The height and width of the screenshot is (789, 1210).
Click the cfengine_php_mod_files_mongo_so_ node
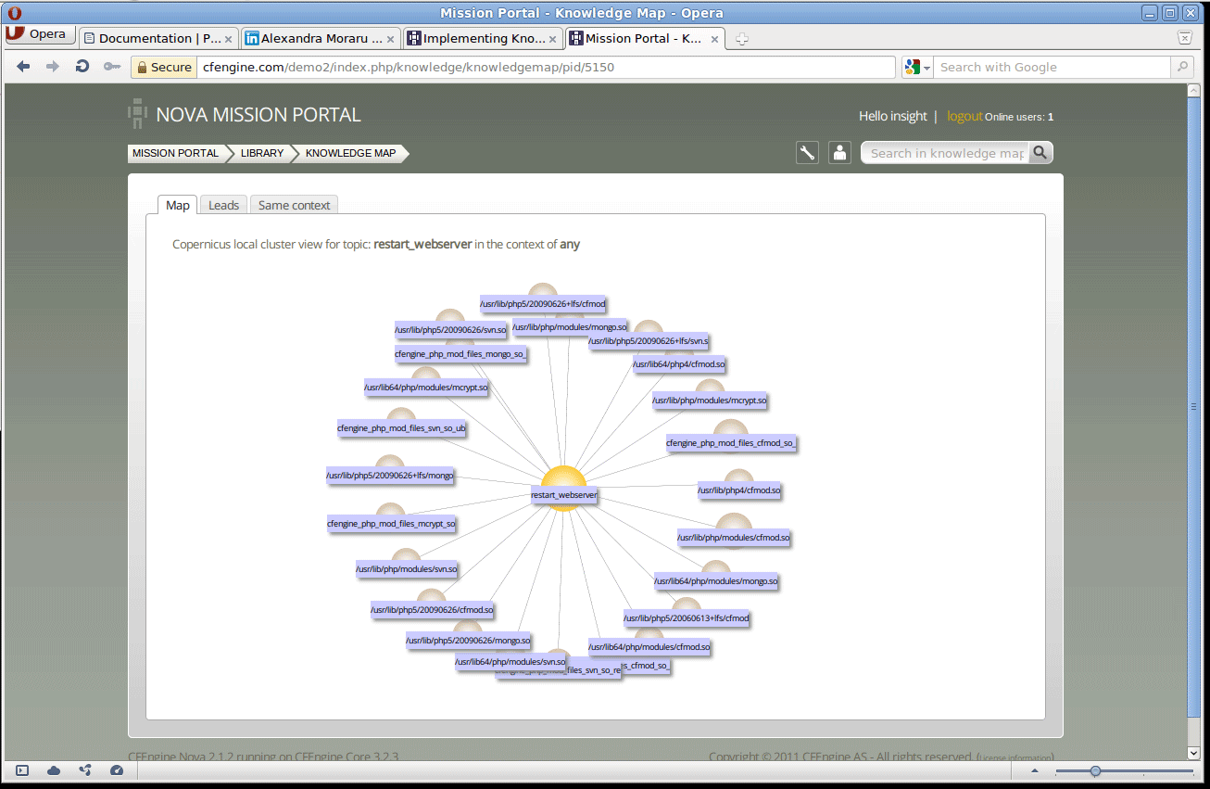pyautogui.click(x=460, y=353)
